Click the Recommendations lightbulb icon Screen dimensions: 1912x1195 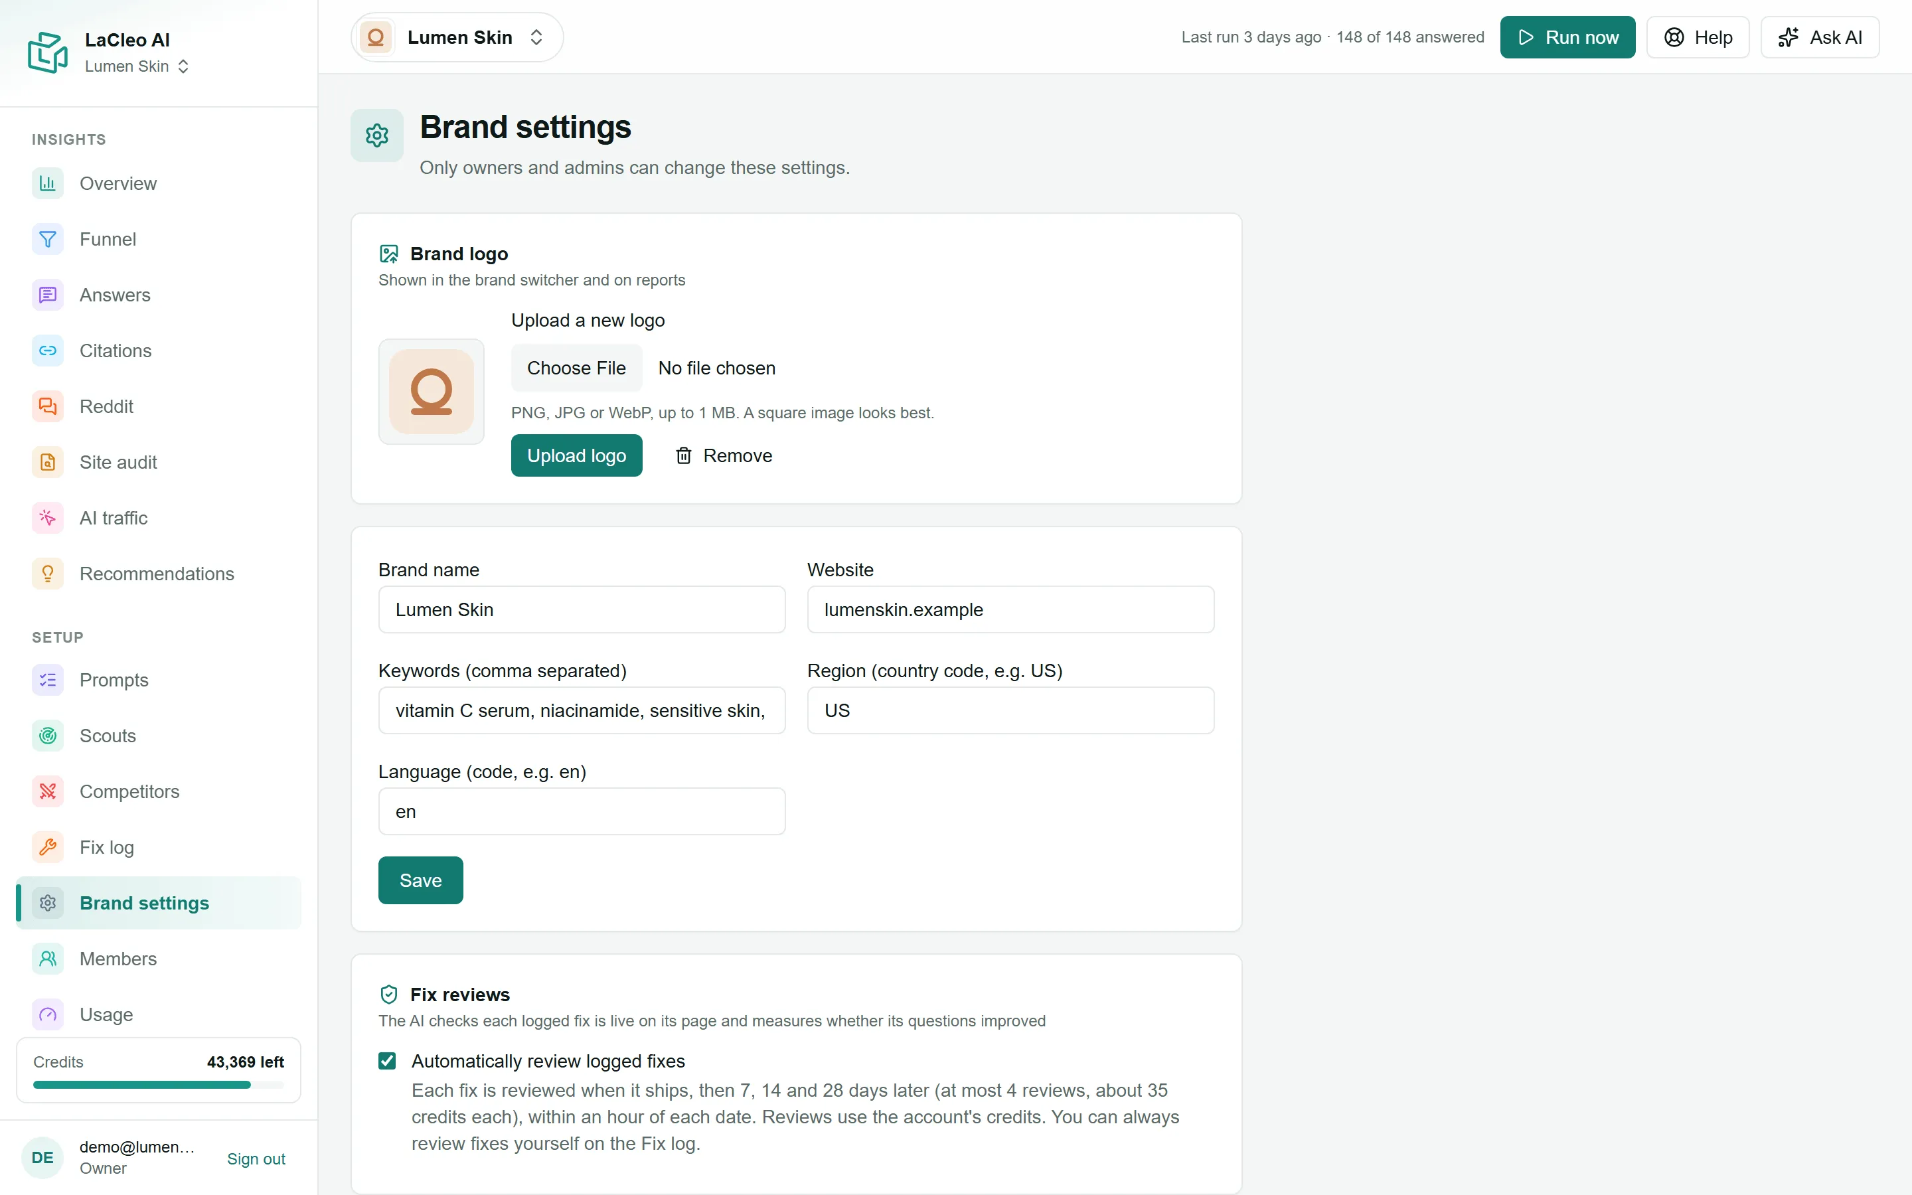pyautogui.click(x=47, y=574)
